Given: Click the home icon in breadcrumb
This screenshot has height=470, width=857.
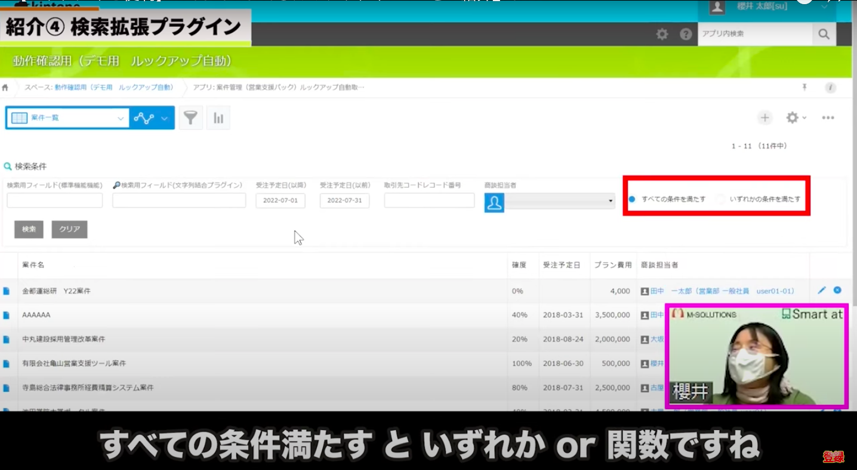Looking at the screenshot, I should pyautogui.click(x=5, y=88).
